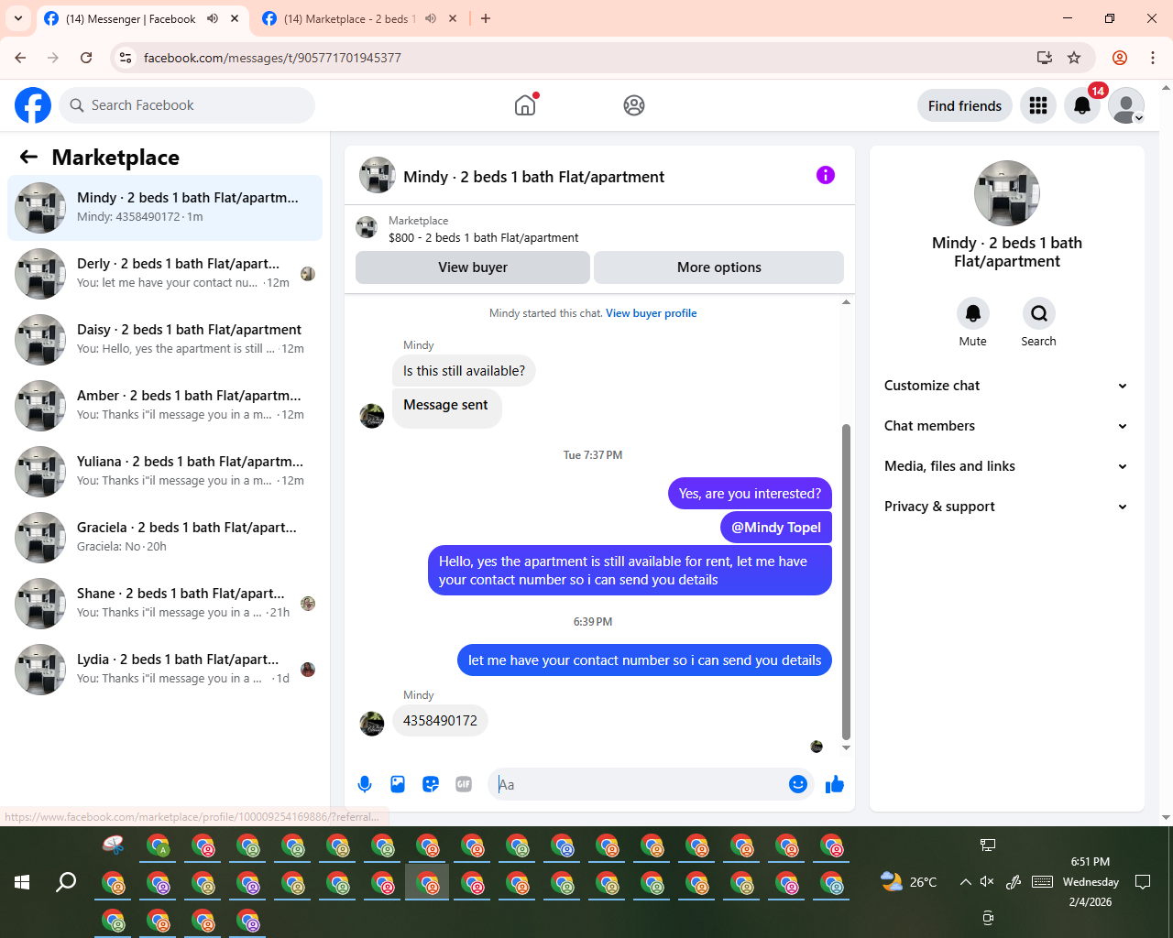The image size is (1173, 938).
Task: Reload the page with refresh icon
Action: point(86,58)
